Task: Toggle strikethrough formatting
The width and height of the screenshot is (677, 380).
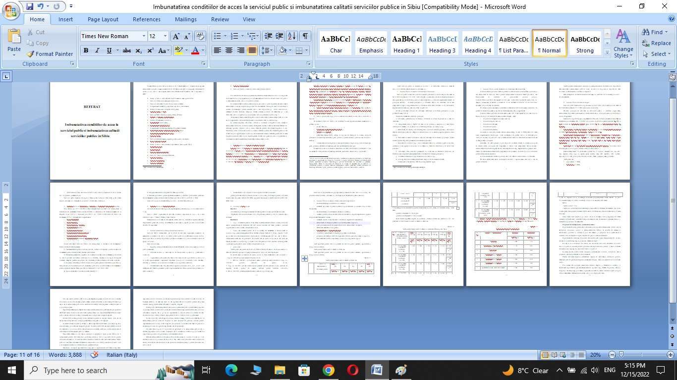Action: click(x=126, y=50)
